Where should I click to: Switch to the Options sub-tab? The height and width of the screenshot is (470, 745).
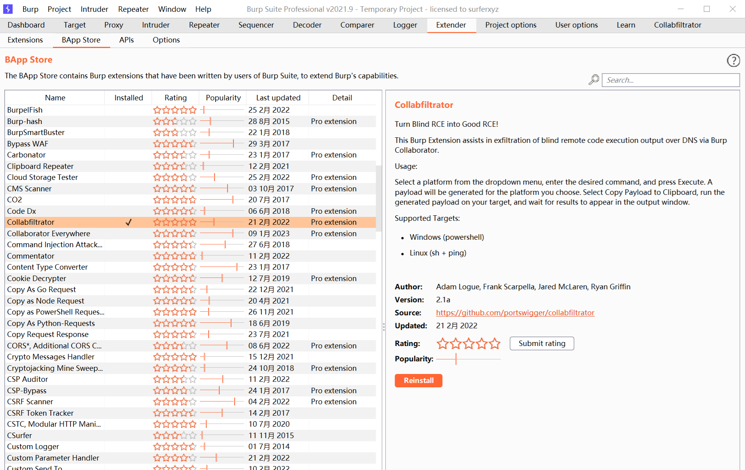pos(166,40)
